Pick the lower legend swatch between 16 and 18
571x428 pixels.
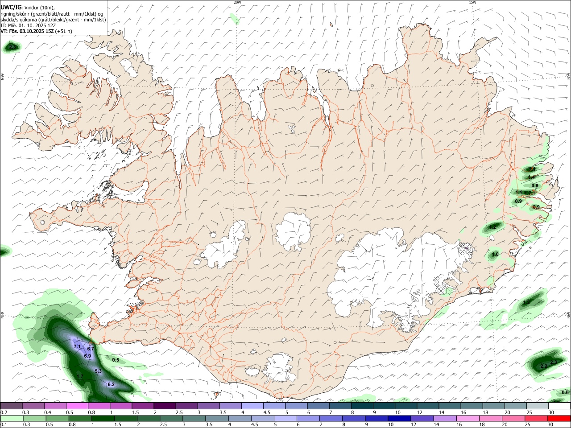pos(467,418)
